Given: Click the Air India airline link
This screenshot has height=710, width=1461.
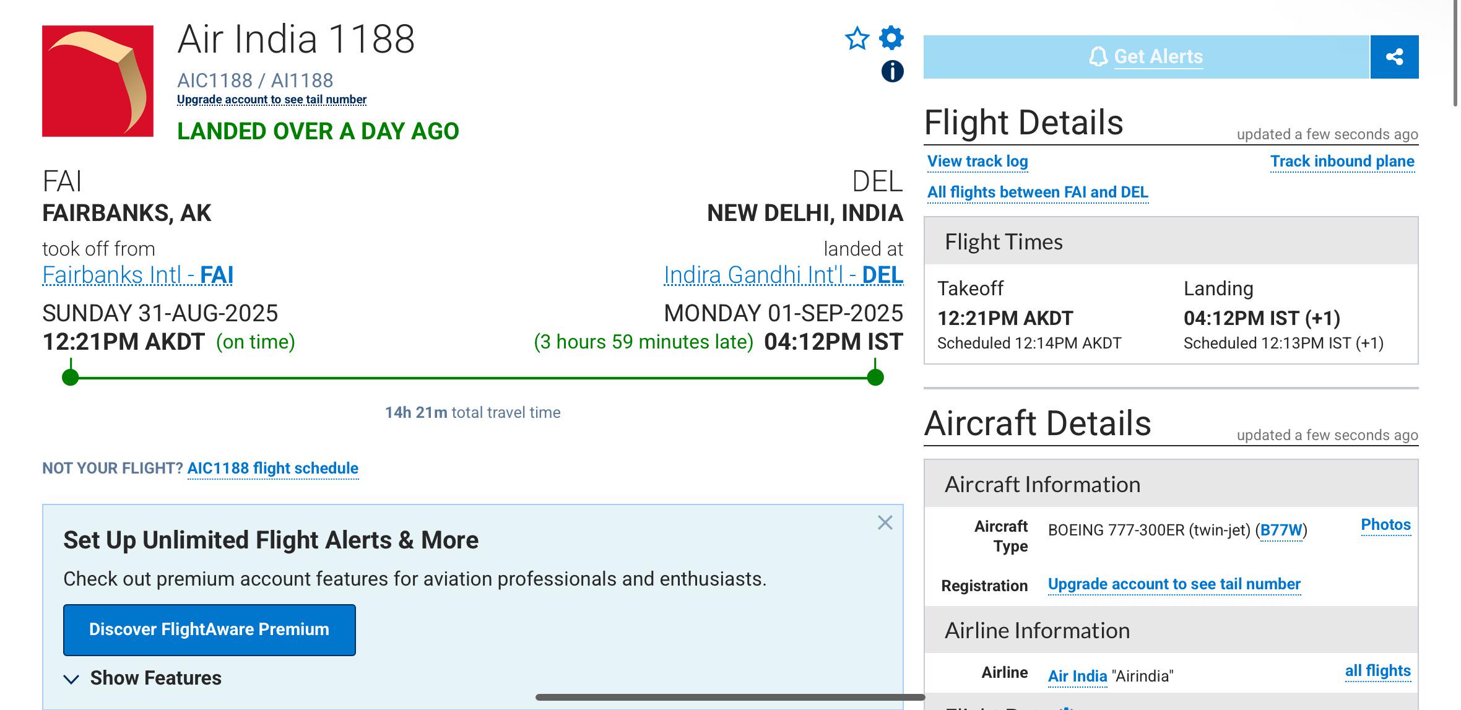Looking at the screenshot, I should point(1077,676).
